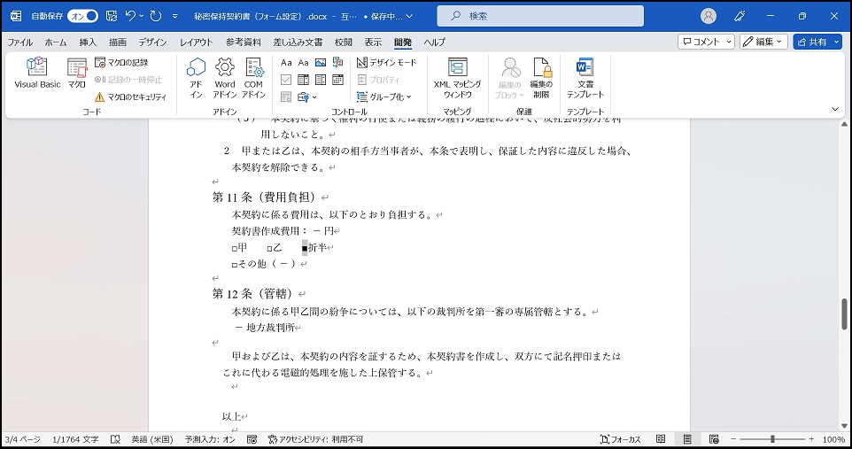
Task: Open the user account profile icon
Action: 708,16
